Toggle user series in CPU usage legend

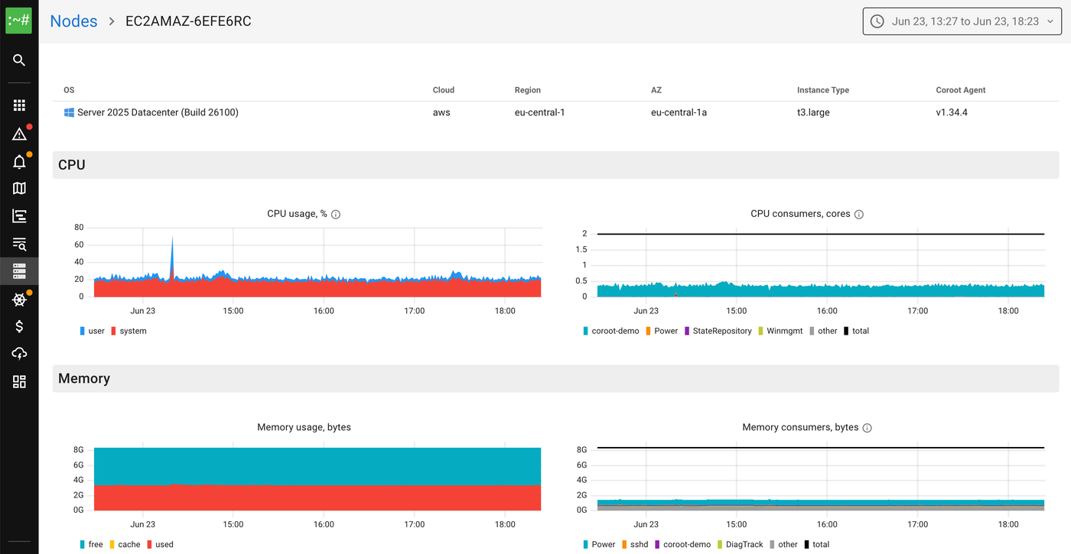click(x=92, y=331)
